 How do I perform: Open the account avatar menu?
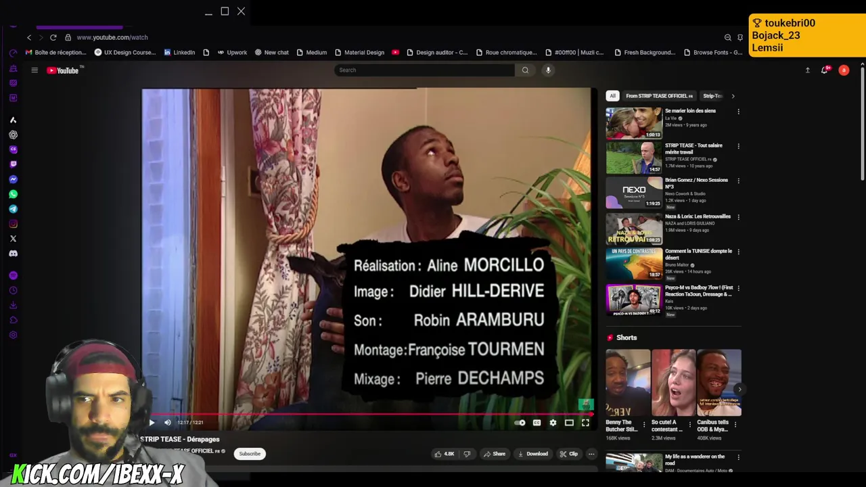click(844, 70)
